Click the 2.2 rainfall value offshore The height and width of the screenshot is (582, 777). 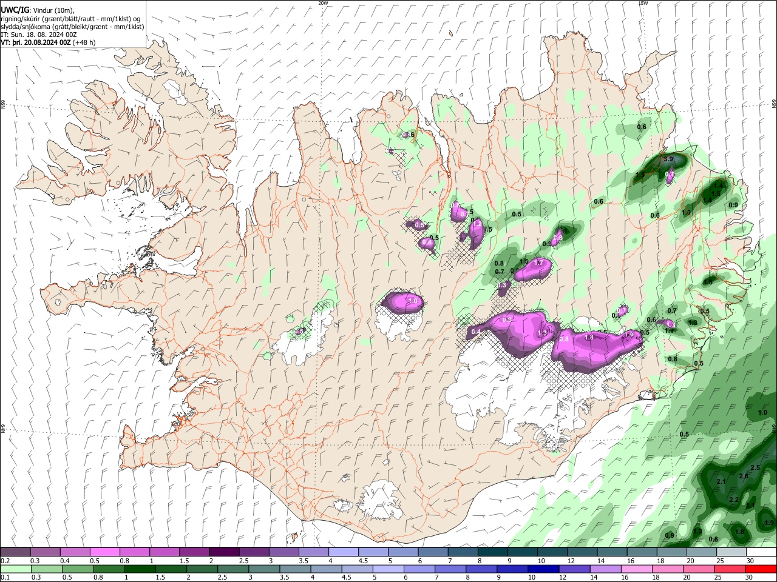734,500
